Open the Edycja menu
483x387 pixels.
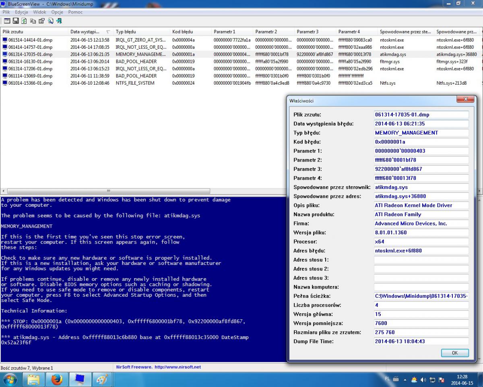[x=21, y=12]
